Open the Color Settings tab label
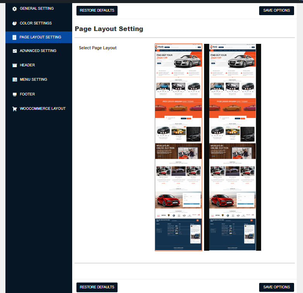The height and width of the screenshot is (293, 303). (x=36, y=23)
